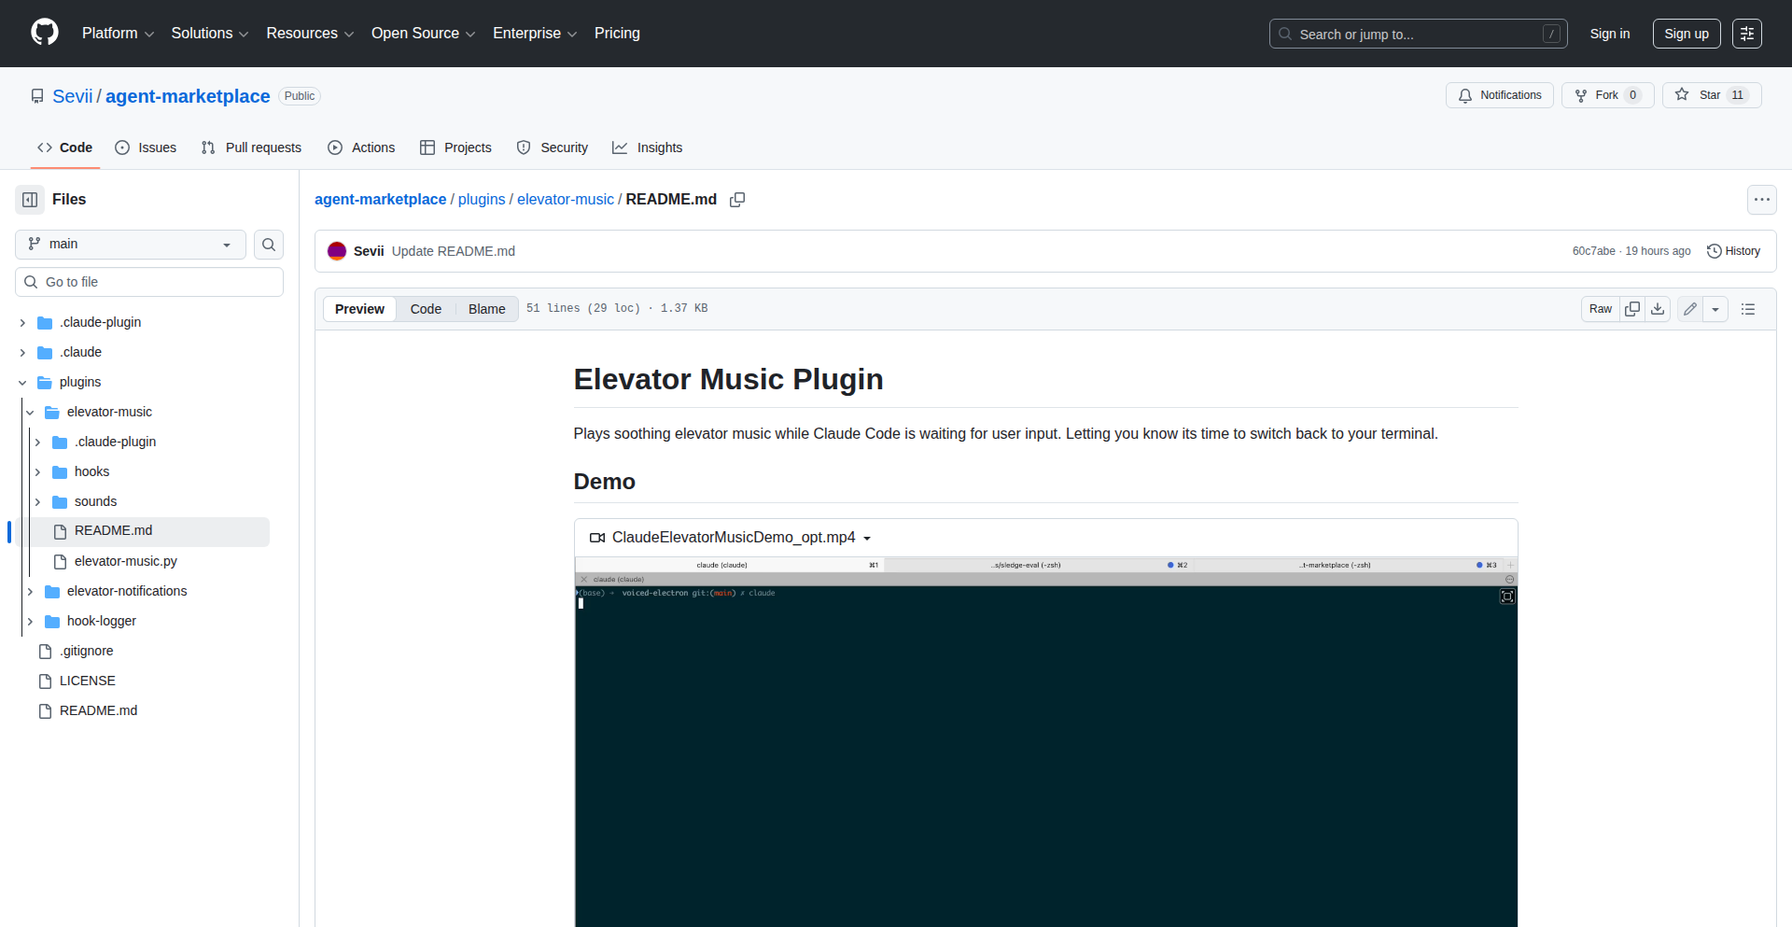Open the elevator-music breadcrumb link
Viewport: 1792px width, 927px height.
[565, 200]
